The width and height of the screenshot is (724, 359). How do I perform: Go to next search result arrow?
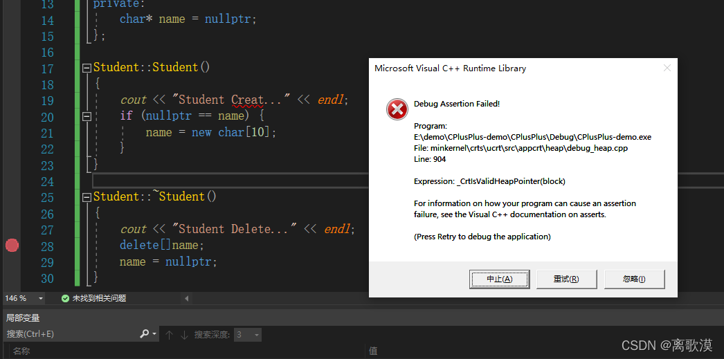point(184,335)
